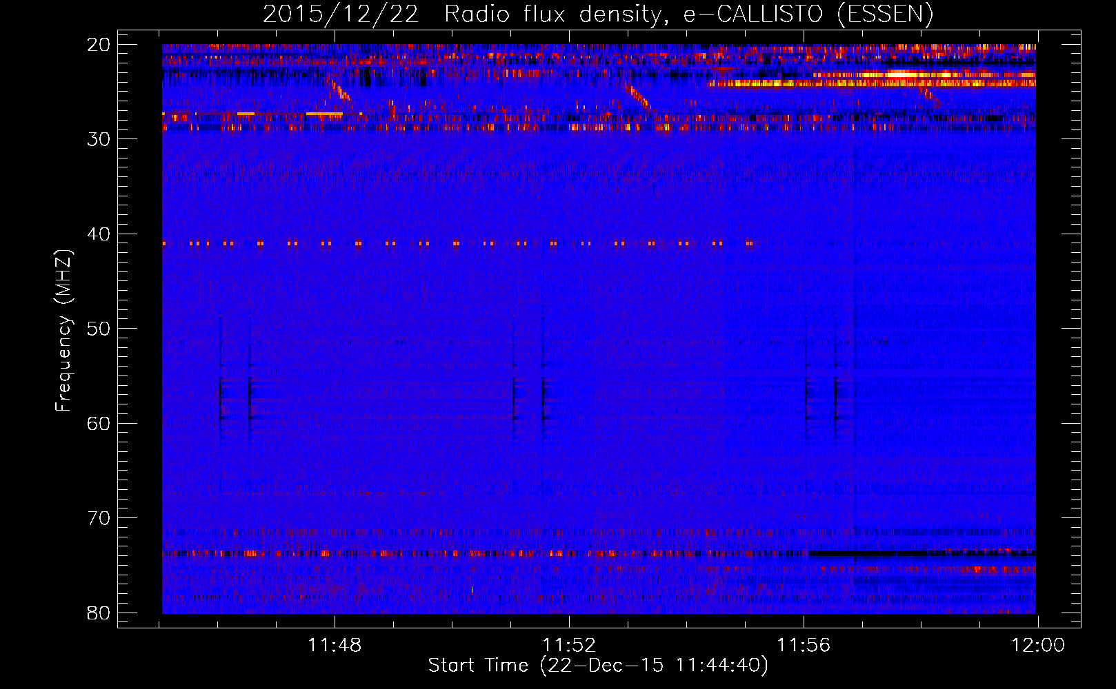Viewport: 1116px width, 689px height.
Task: Click the 11:52 time tick label
Action: (569, 646)
